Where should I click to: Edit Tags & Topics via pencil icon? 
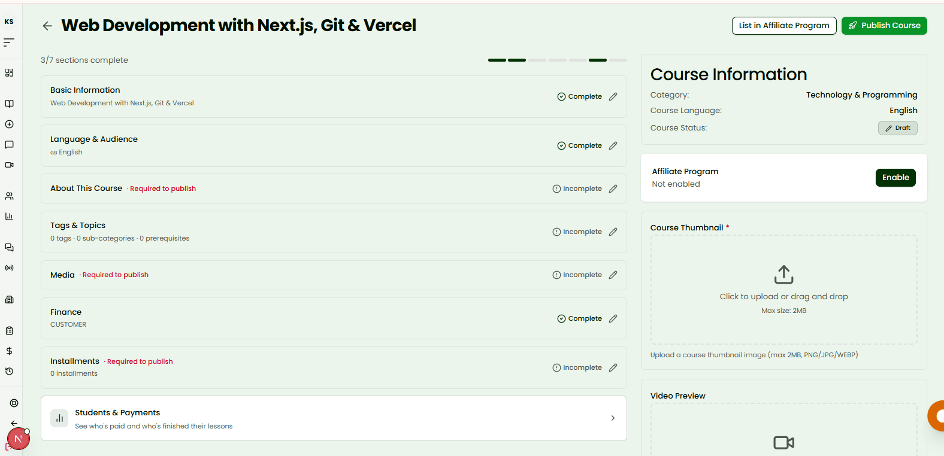613,232
